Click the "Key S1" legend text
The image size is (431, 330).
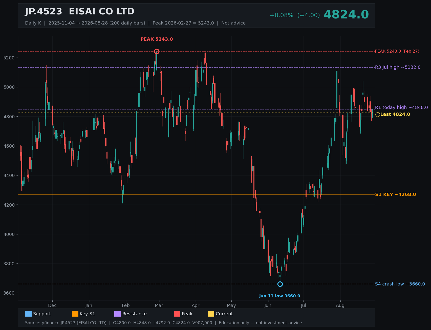tap(87, 314)
